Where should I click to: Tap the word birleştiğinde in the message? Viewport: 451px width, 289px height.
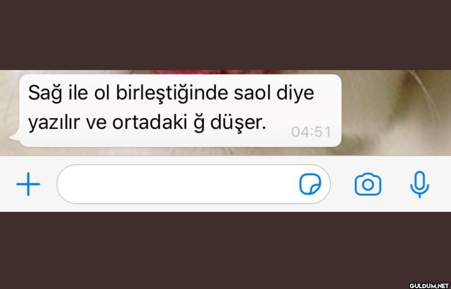(x=172, y=94)
